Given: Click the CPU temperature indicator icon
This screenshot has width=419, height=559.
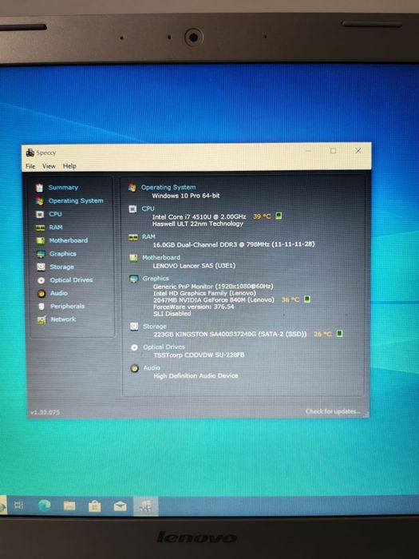Looking at the screenshot, I should tap(279, 216).
